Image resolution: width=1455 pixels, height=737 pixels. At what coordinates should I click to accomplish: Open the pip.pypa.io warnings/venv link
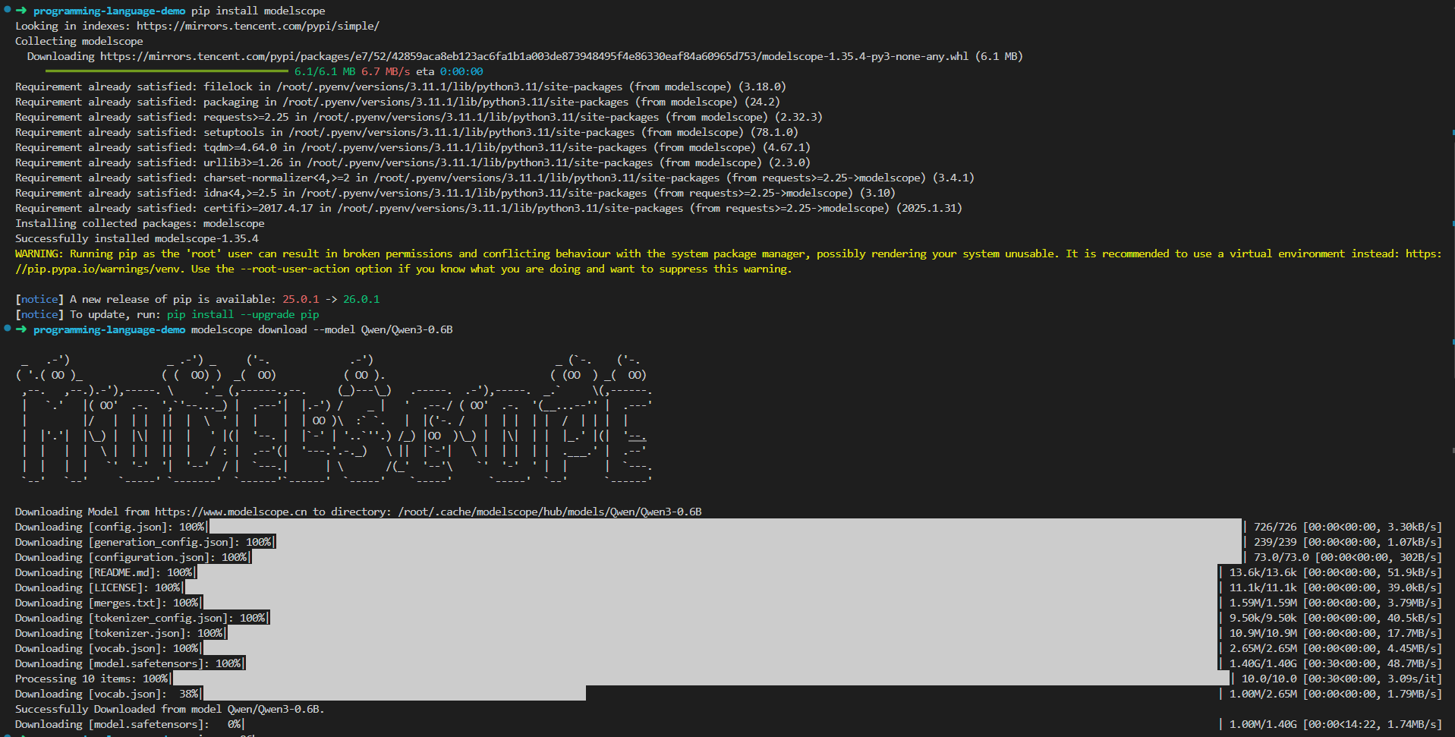(x=728, y=261)
